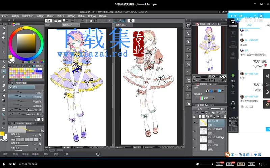The image size is (270, 168).
Task: Click the next track button in player
Action: pyautogui.click(x=15, y=164)
